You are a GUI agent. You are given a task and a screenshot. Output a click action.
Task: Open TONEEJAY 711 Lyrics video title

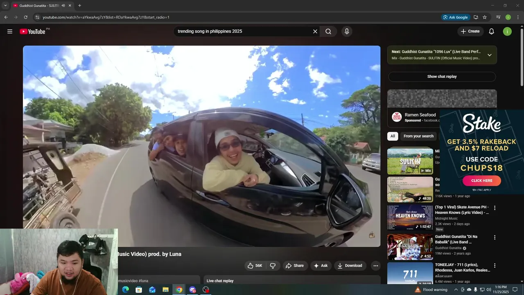463,268
